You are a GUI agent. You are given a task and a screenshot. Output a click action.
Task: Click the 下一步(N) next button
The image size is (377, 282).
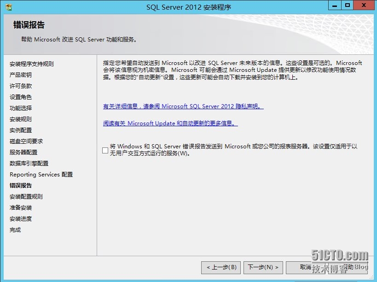pos(263,267)
